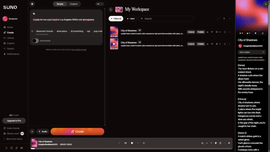Close the song details panel
The width and height of the screenshot is (270, 152).
266,4
